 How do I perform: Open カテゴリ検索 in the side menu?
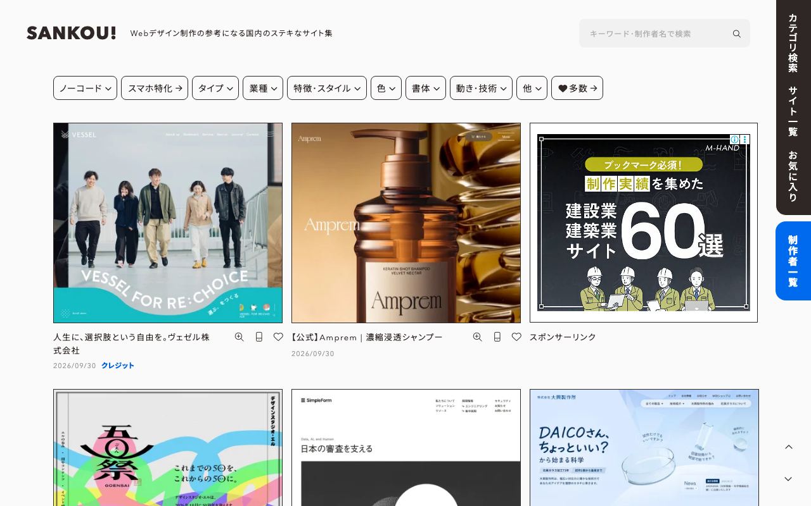(x=793, y=43)
